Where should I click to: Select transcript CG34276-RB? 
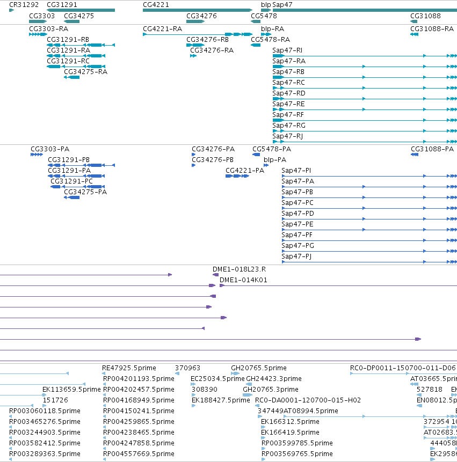pos(208,40)
